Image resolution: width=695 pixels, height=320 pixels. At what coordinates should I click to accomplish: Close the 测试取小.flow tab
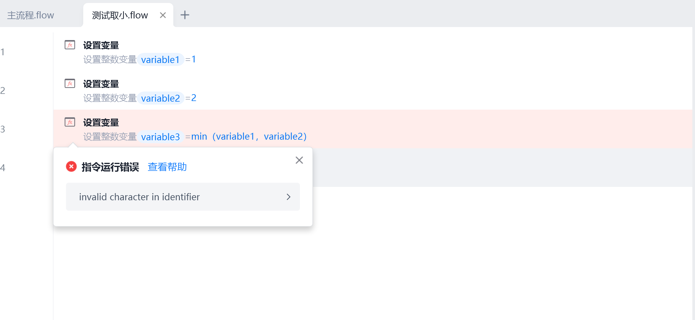[163, 15]
